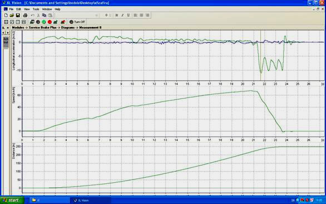This screenshot has height=204, width=326.
Task: Click the green start measurement circle
Action: 44,22
